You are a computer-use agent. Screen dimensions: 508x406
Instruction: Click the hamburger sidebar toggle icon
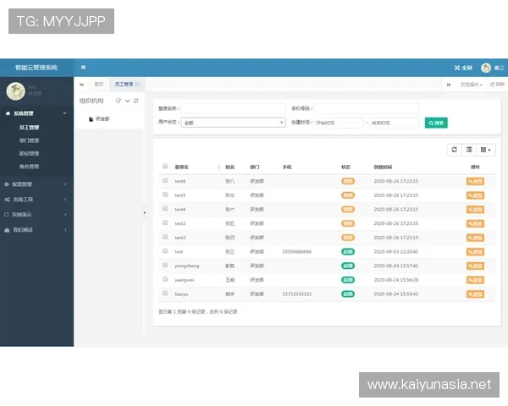coord(83,67)
